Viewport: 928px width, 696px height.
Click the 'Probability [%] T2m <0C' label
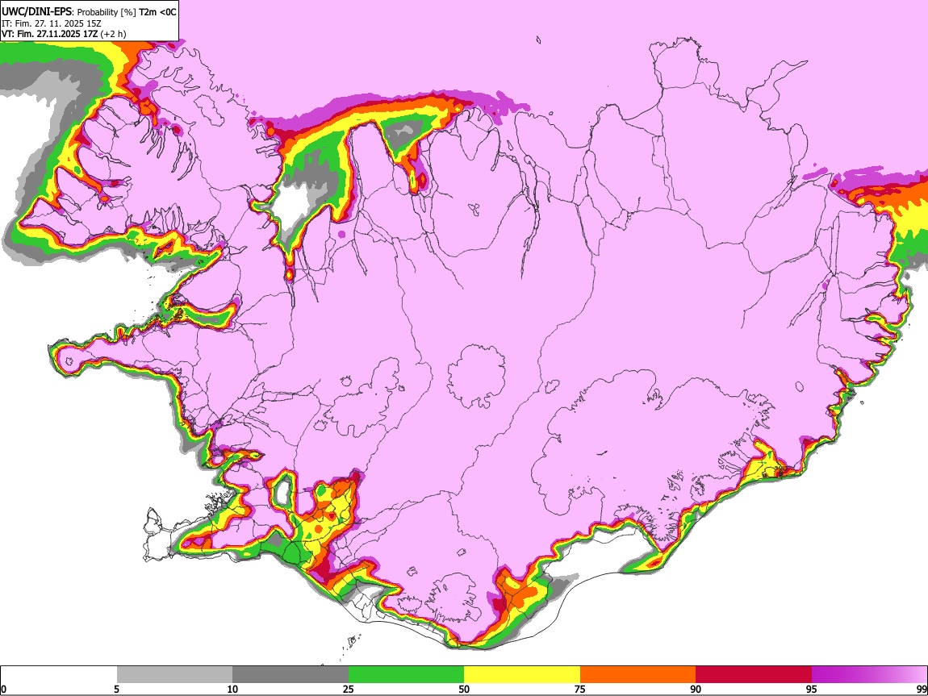[127, 12]
